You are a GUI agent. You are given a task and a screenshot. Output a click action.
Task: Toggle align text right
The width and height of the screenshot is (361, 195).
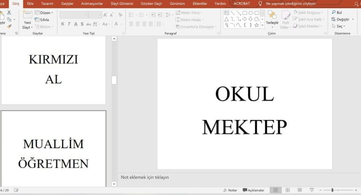pyautogui.click(x=144, y=24)
